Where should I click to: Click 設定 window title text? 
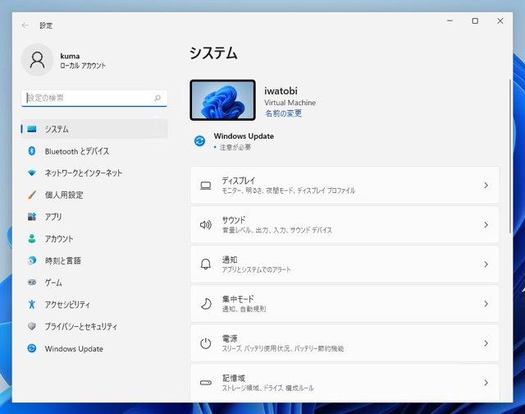(46, 25)
